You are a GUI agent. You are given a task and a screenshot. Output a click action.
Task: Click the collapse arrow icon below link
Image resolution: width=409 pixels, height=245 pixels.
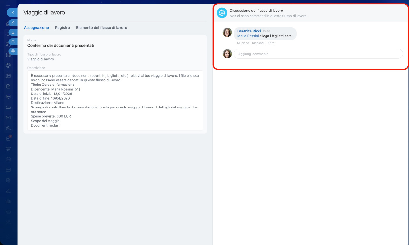point(13,32)
